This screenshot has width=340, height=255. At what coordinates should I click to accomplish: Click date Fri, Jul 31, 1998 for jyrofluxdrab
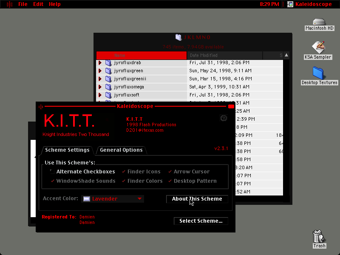[x=219, y=62]
